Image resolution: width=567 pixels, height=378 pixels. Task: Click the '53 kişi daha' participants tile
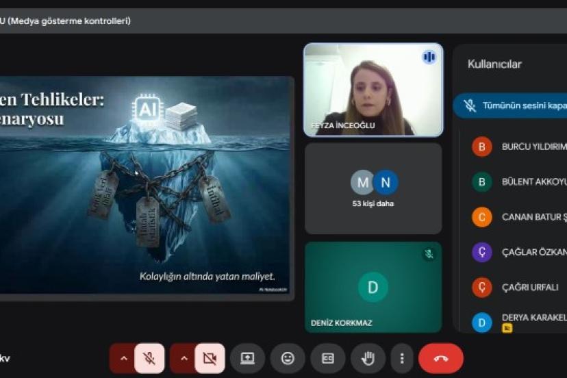(373, 188)
